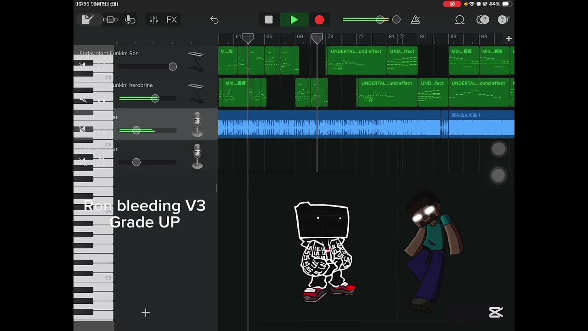The image size is (588, 331).
Task: Select keyboard icon of herobrine track
Action: coord(196,93)
